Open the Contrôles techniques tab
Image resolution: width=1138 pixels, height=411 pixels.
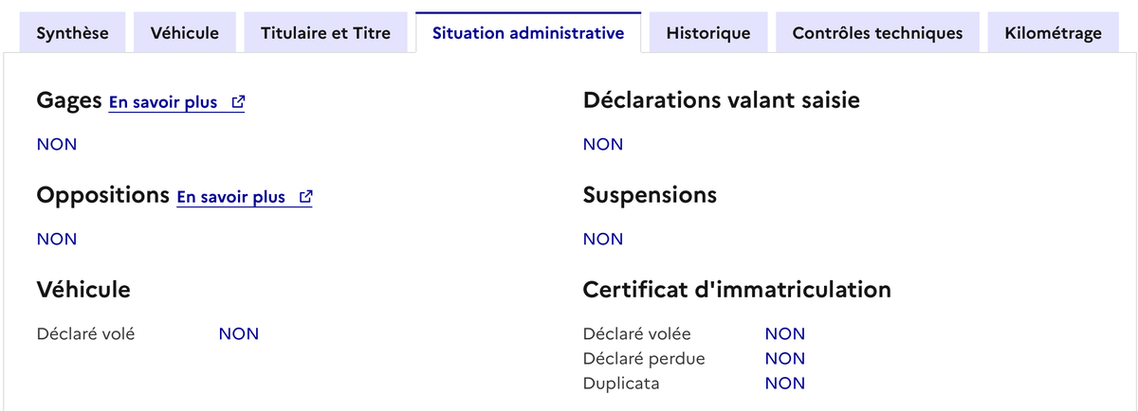877,33
